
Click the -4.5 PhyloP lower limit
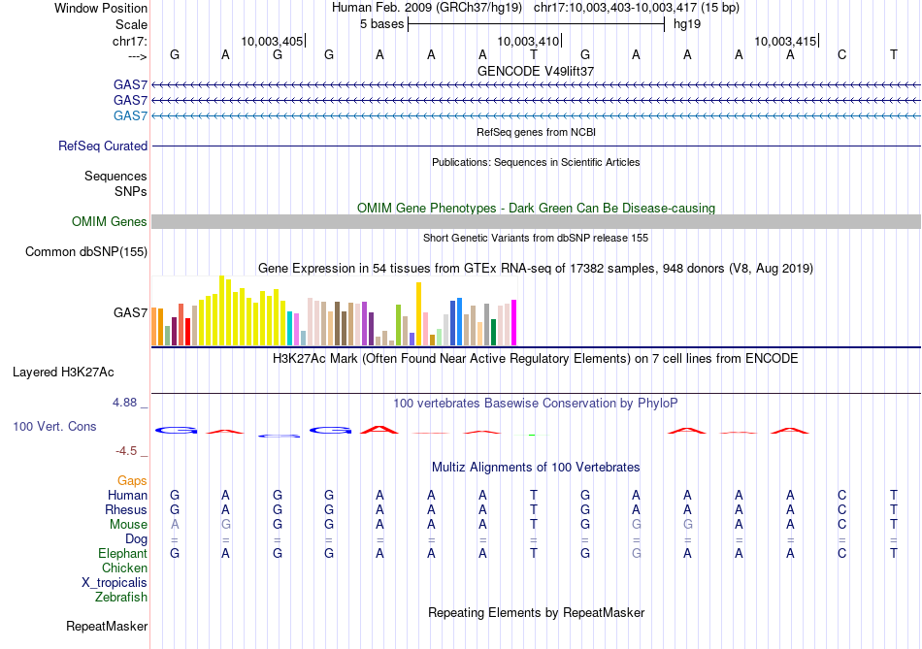click(126, 451)
